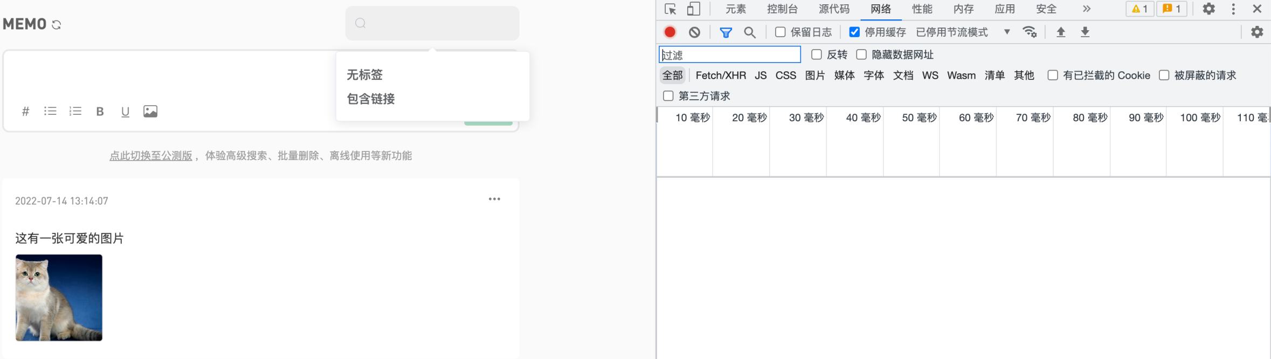Show more DevTools tabs via chevron

(1087, 9)
